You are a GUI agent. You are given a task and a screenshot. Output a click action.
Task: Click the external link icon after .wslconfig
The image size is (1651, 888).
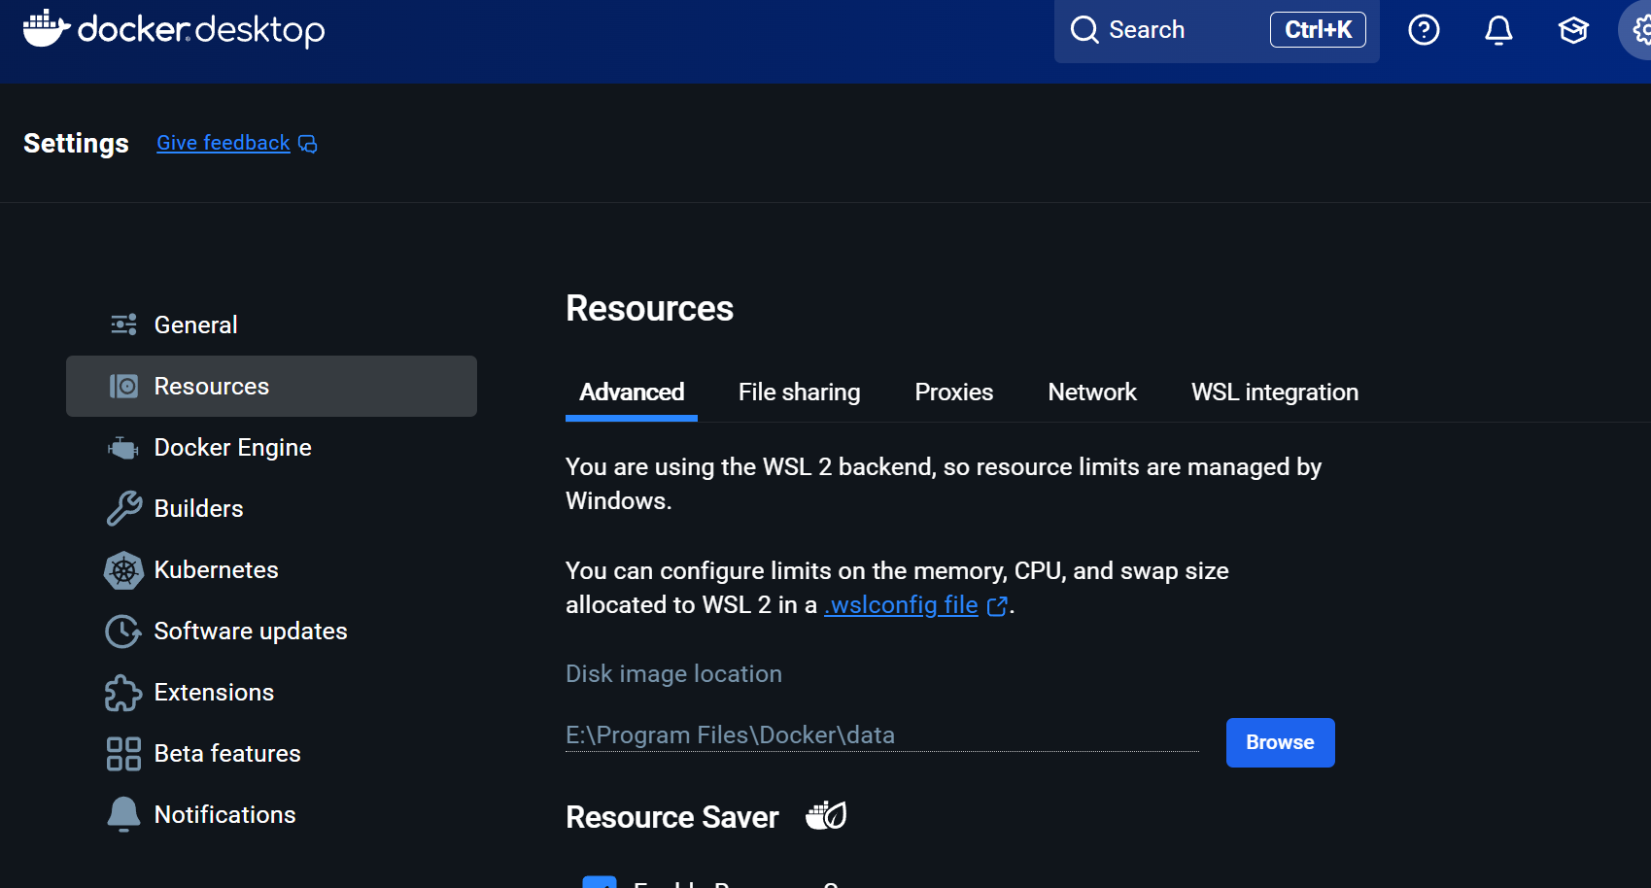click(997, 606)
